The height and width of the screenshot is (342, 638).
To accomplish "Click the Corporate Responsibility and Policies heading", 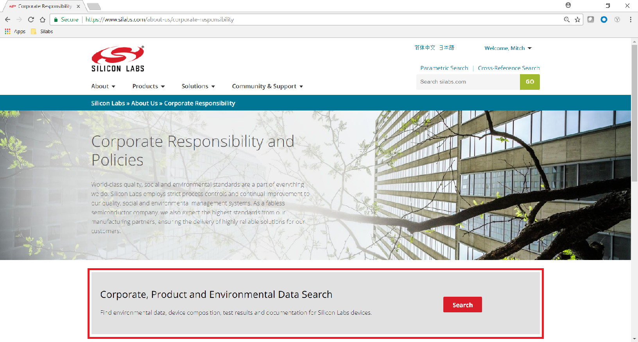I will [193, 151].
